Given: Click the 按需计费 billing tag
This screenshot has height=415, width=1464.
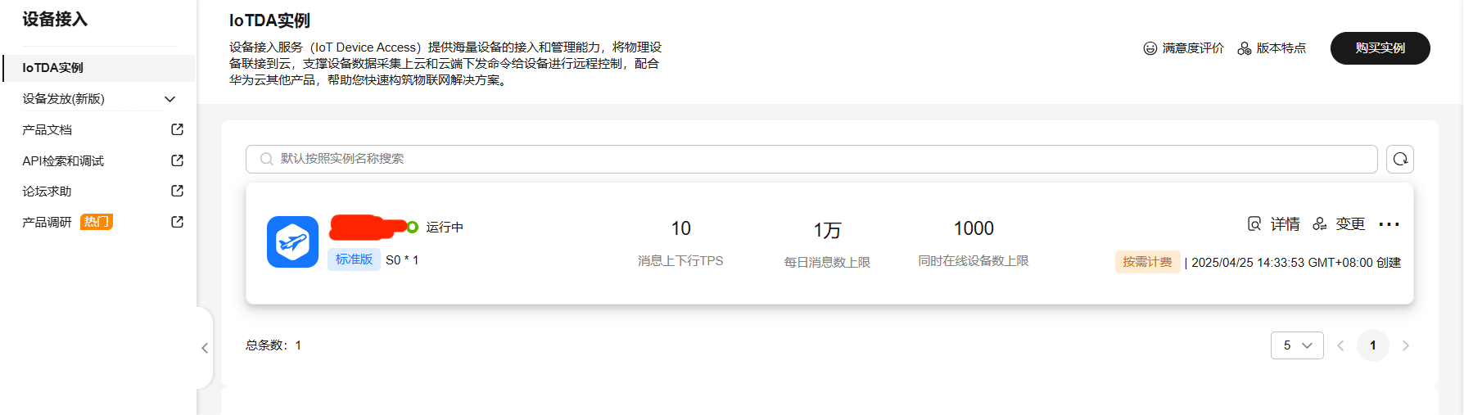Looking at the screenshot, I should click(x=1147, y=262).
